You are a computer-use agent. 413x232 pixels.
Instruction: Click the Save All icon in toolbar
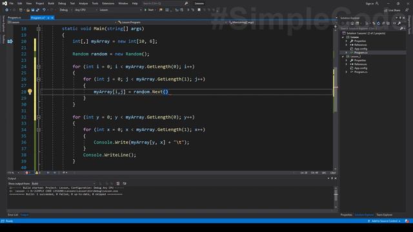pyautogui.click(x=37, y=10)
